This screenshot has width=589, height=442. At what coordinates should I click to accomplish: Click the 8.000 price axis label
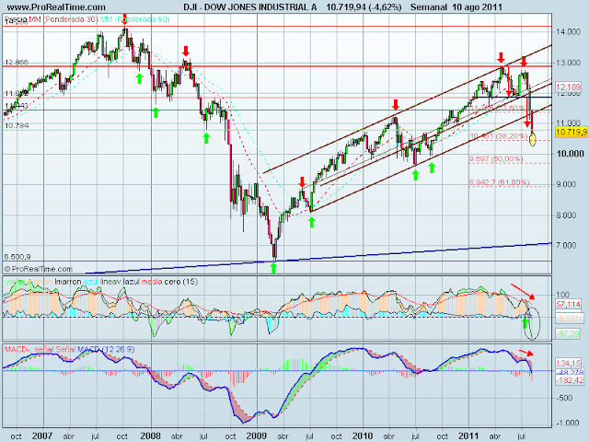(x=567, y=215)
